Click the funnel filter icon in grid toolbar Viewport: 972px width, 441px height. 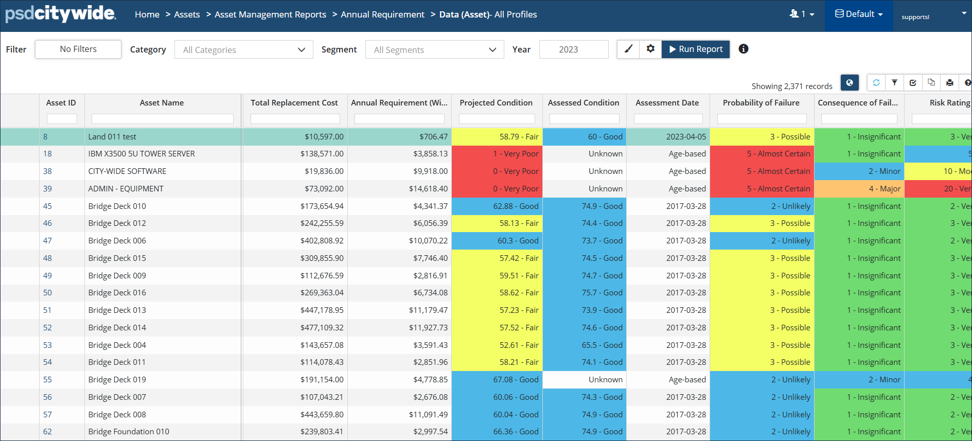coord(894,82)
